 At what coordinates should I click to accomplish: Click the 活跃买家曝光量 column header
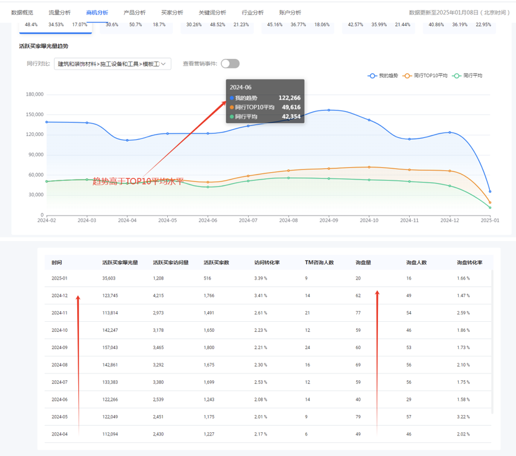pos(120,262)
